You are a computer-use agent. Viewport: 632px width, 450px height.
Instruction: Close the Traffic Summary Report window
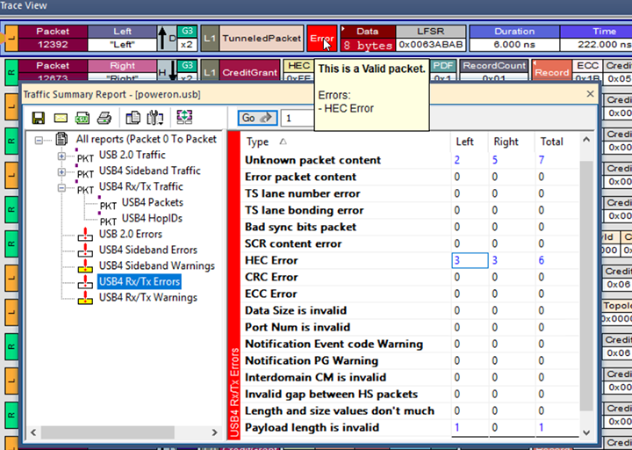tap(590, 93)
